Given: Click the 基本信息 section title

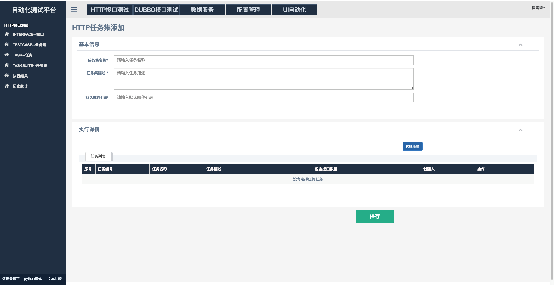Looking at the screenshot, I should (89, 44).
